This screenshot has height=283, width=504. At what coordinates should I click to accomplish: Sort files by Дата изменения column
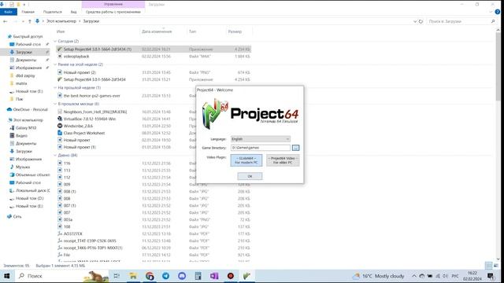(157, 31)
